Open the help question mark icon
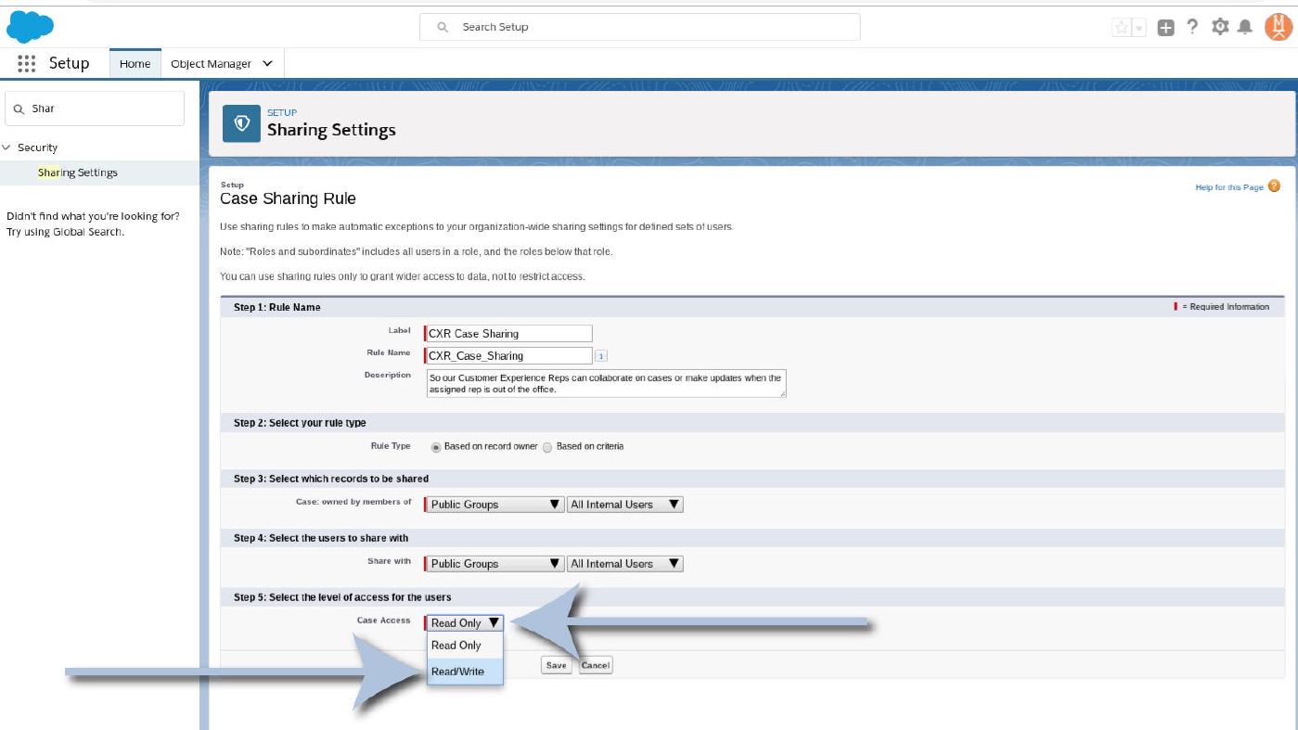Image resolution: width=1298 pixels, height=730 pixels. tap(1192, 27)
